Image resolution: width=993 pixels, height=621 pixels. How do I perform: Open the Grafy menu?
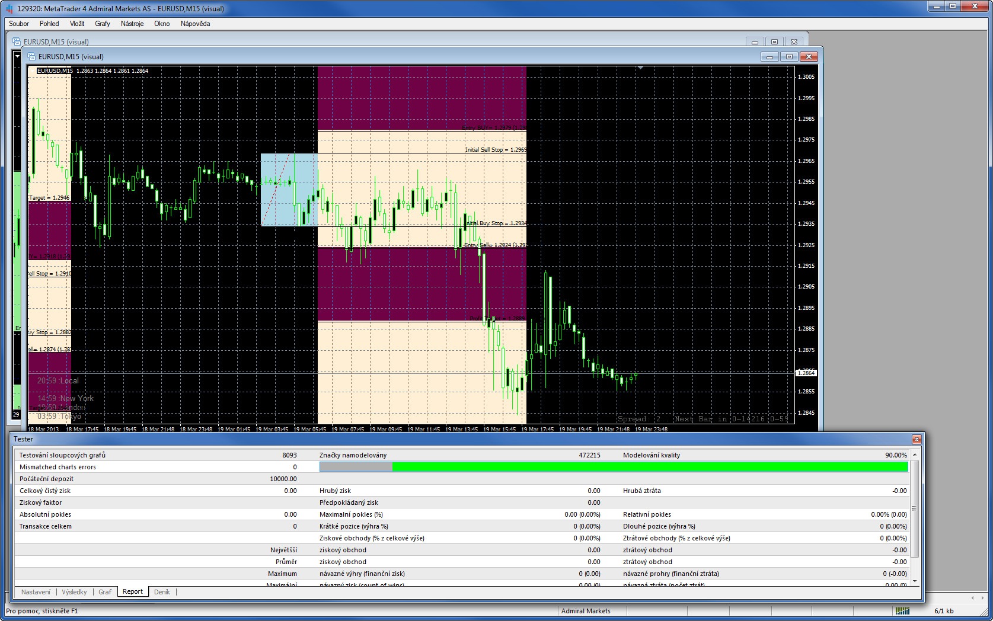pyautogui.click(x=103, y=24)
